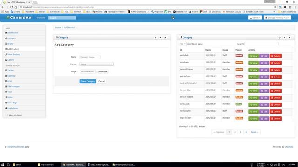298x167 pixels.
Task: Click the Category Name input field
Action: click(x=90, y=57)
